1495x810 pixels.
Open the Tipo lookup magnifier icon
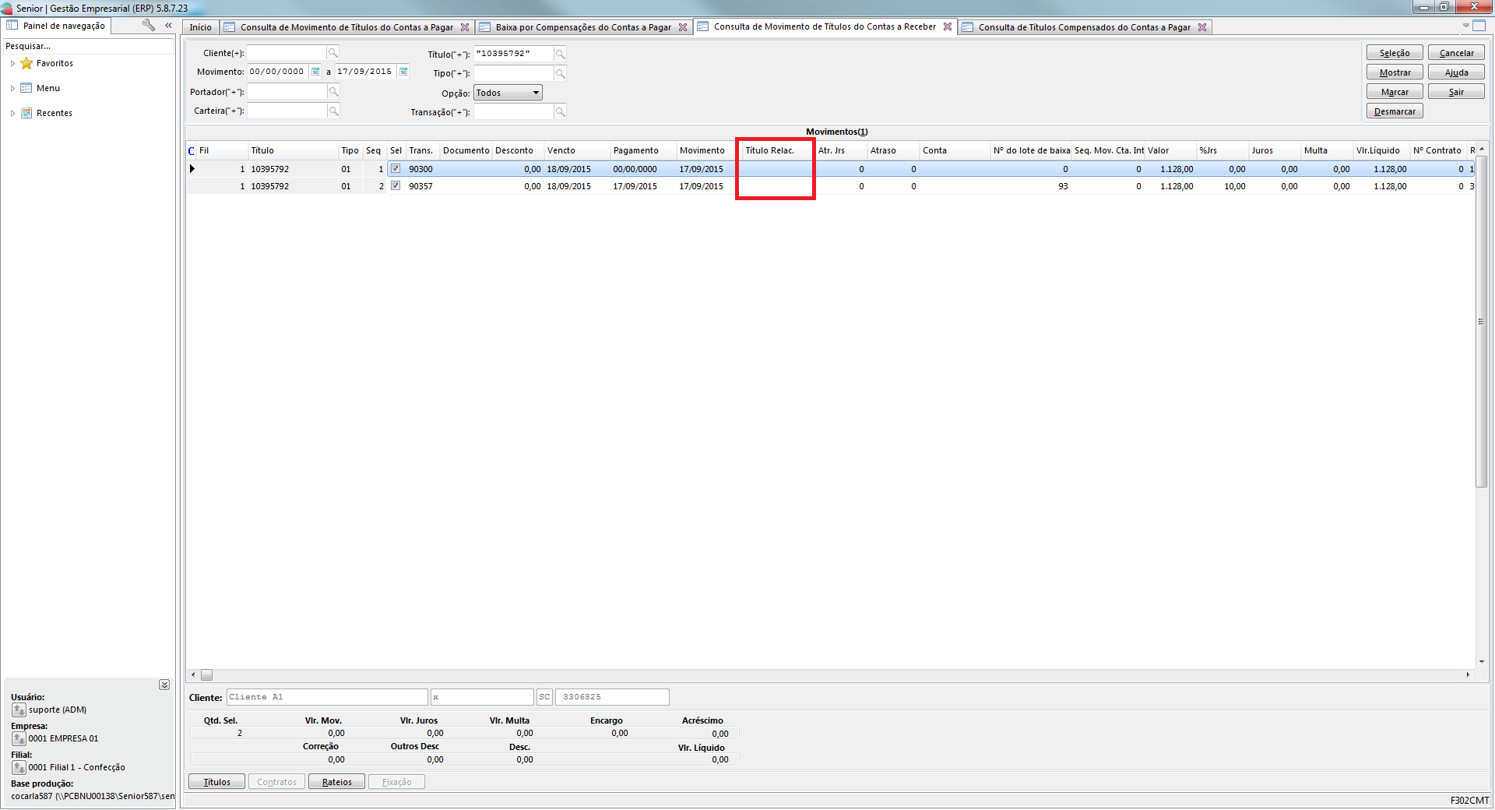(x=560, y=73)
